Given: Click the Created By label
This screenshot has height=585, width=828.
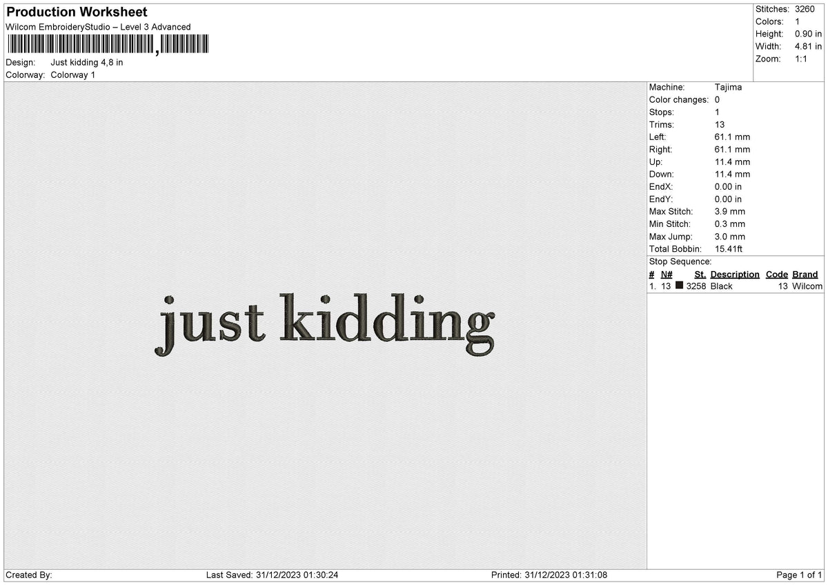Looking at the screenshot, I should click(x=29, y=575).
